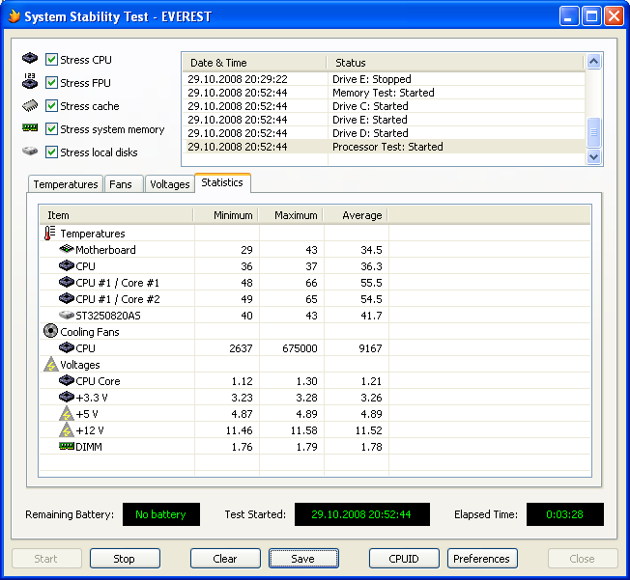Open the Voltages tab

tap(170, 184)
